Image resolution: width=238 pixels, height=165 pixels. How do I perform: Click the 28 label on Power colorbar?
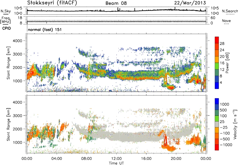pyautogui.click(x=222, y=43)
